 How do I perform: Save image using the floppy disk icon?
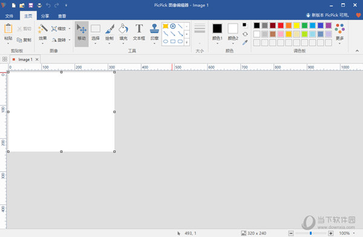click(x=31, y=5)
